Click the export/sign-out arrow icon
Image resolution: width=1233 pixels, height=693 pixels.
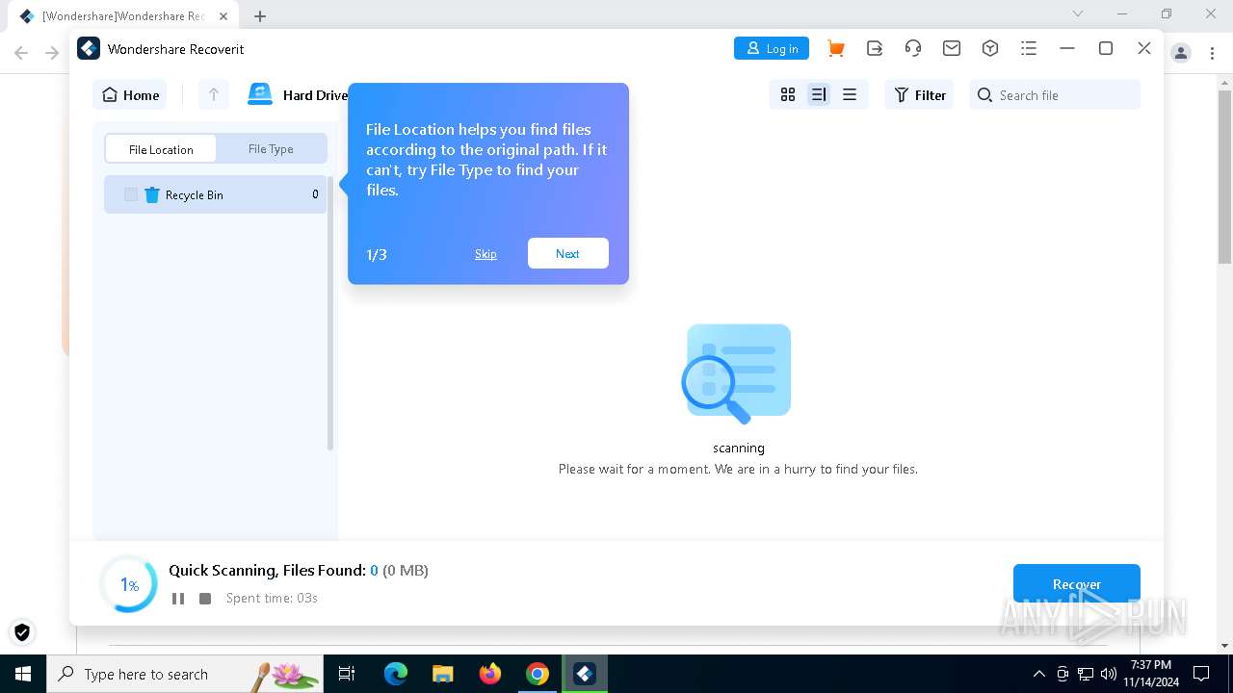coord(875,48)
